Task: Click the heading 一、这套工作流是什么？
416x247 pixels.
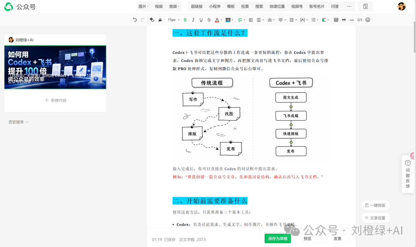Action: pos(210,33)
